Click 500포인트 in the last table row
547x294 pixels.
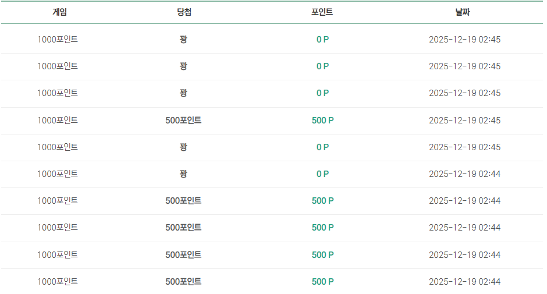[x=183, y=282]
